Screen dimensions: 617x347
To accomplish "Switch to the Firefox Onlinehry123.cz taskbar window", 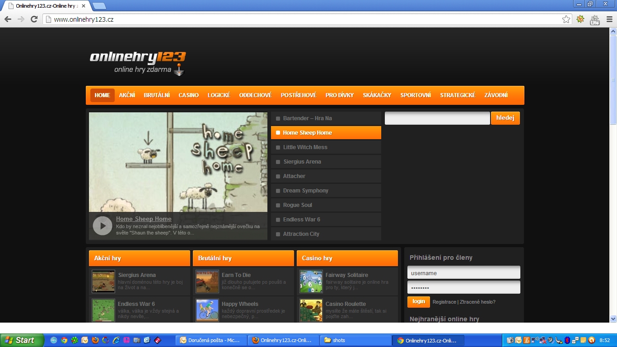I will click(284, 340).
